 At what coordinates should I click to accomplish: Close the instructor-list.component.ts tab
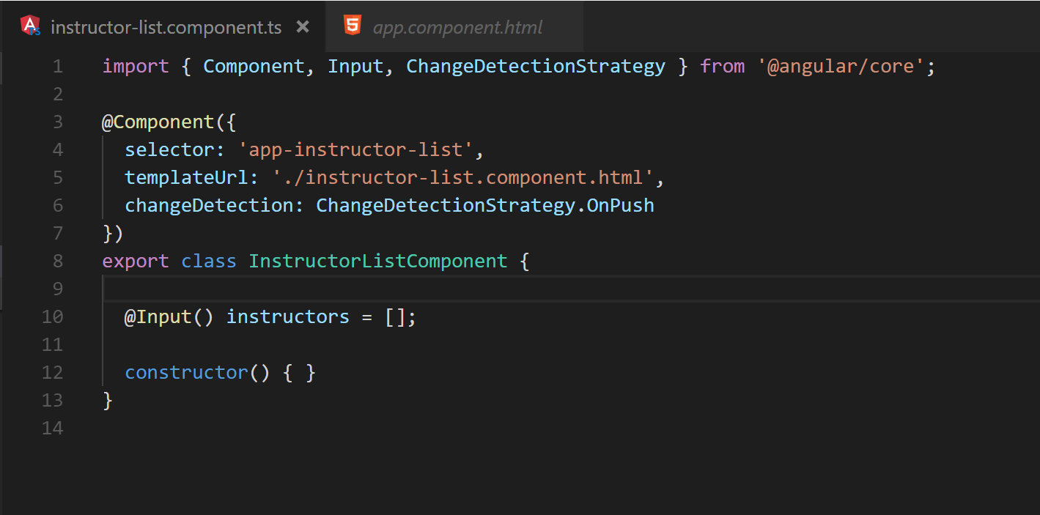[x=303, y=27]
